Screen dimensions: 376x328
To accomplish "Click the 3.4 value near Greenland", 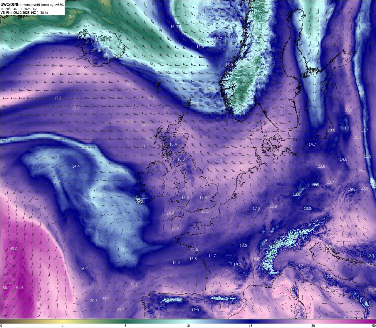I will tap(72, 17).
